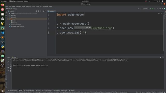This screenshot has height=93, width=166.
Task: Expand External Libraries node
Action: coord(8,25)
